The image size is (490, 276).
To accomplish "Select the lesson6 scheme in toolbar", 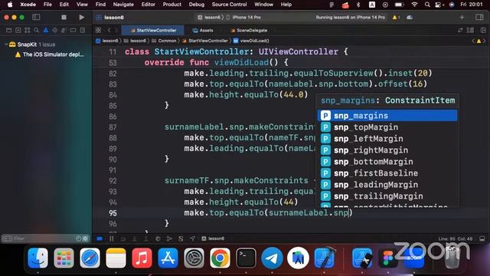I will (209, 17).
